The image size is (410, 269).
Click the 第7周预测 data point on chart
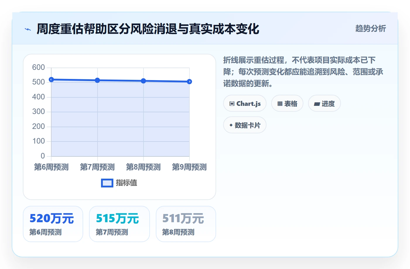point(98,80)
